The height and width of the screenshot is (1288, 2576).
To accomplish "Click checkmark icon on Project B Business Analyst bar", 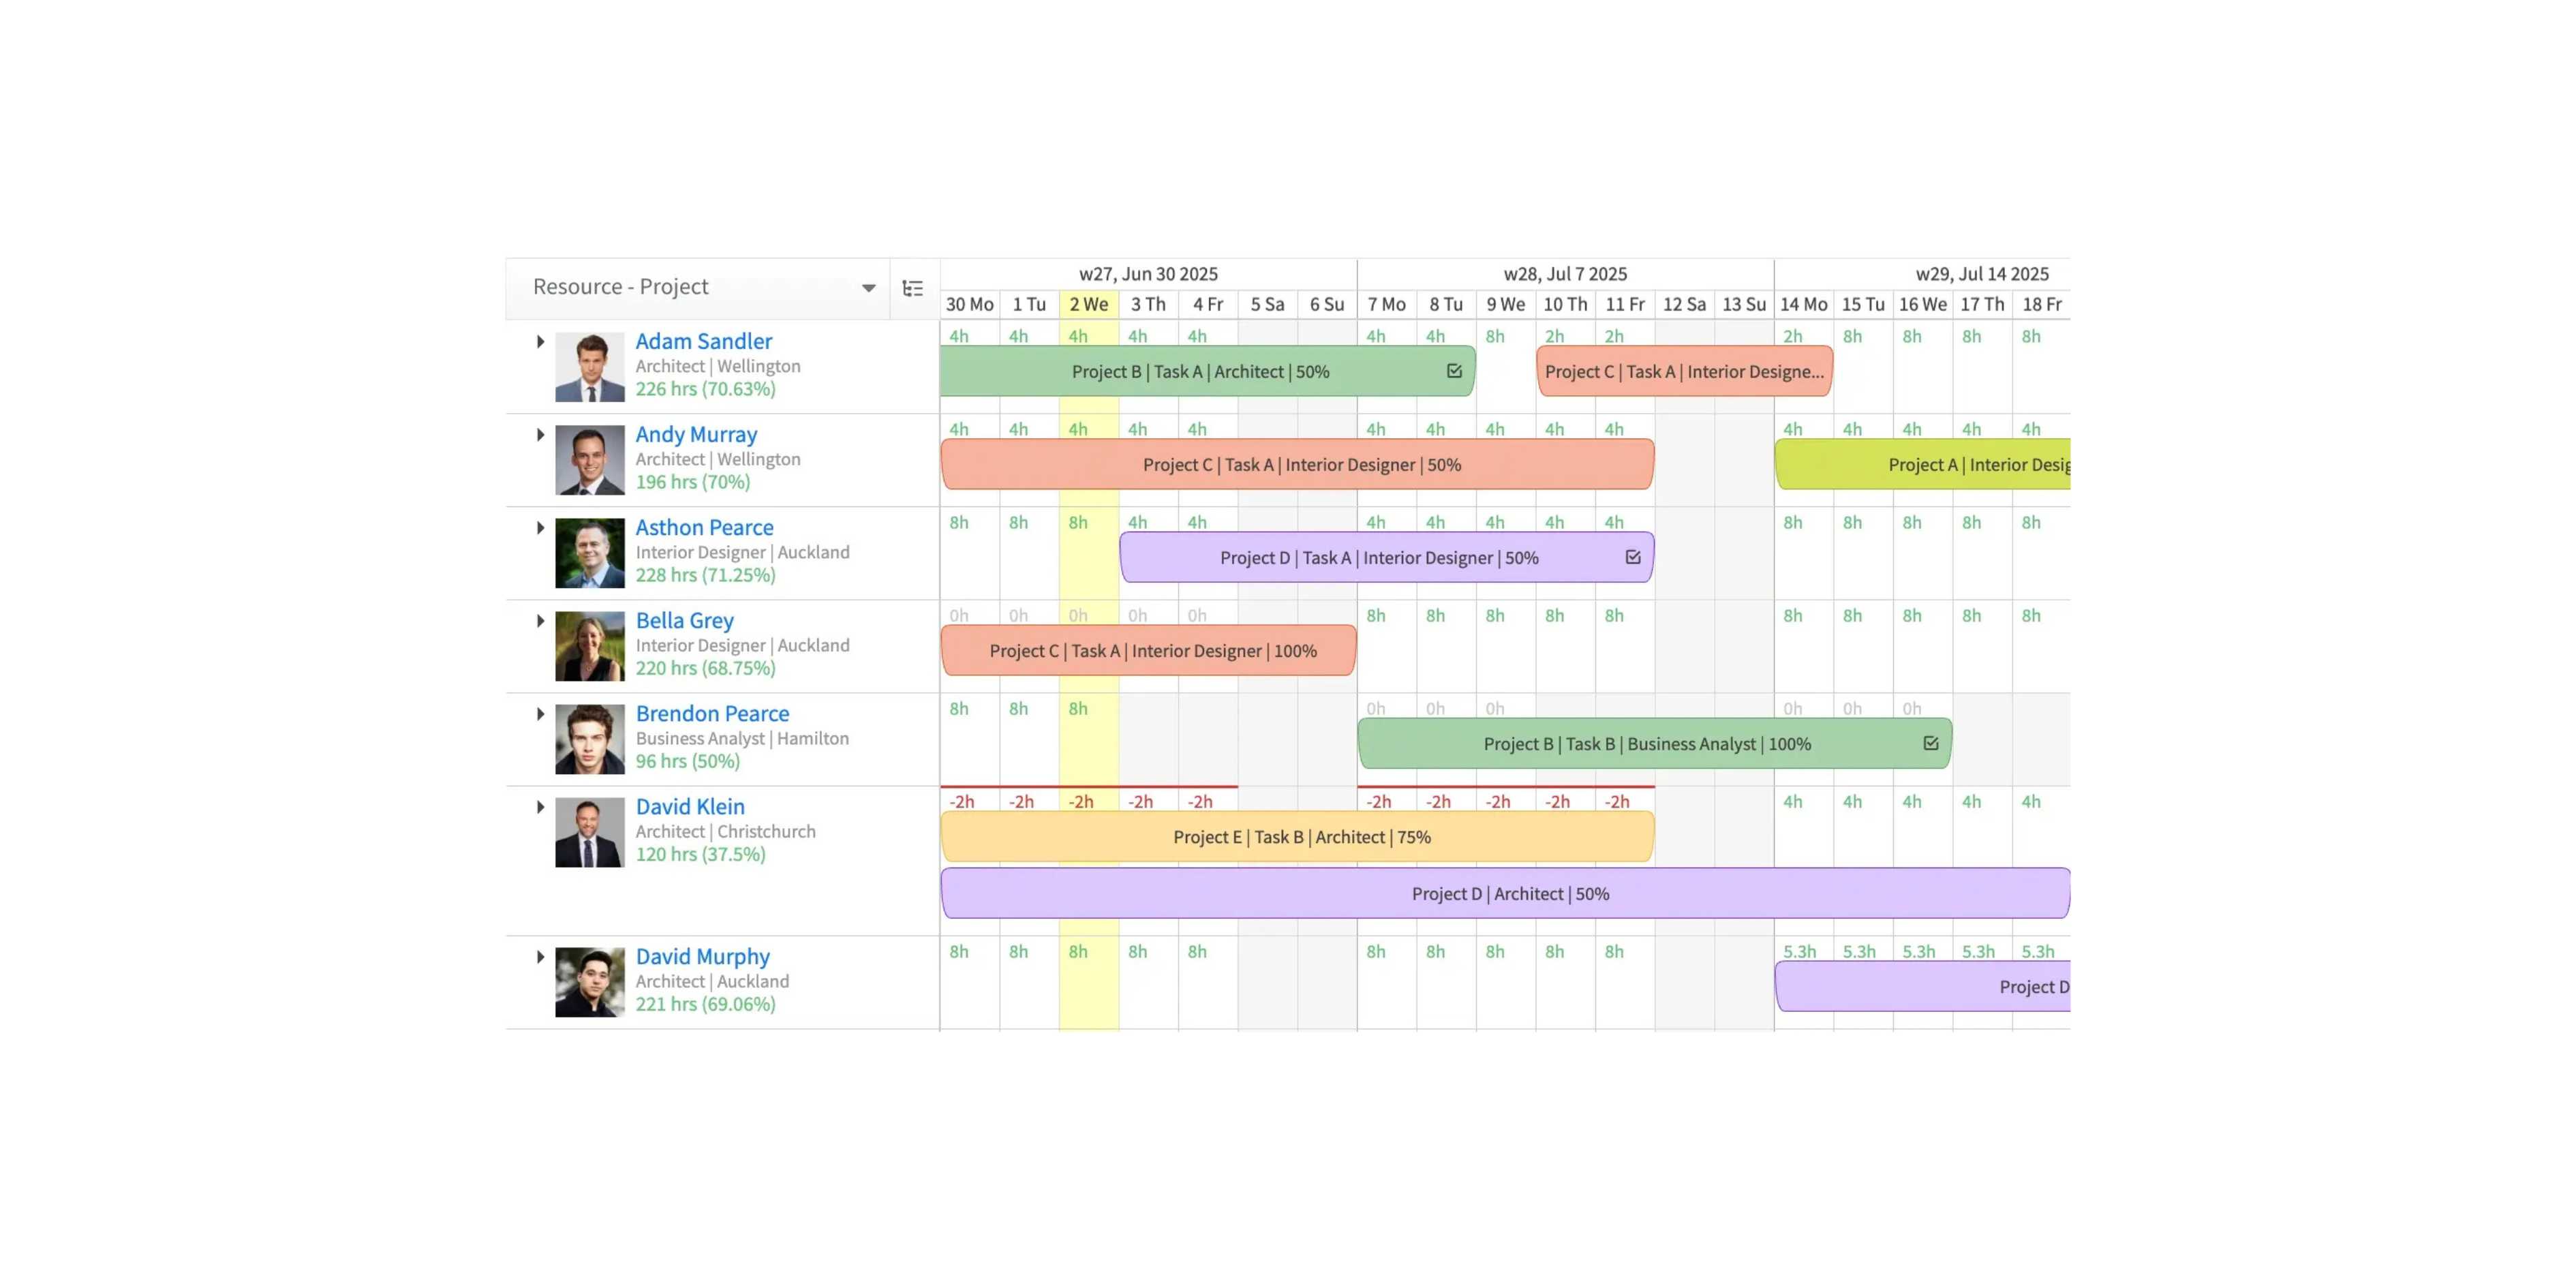I will [1930, 743].
